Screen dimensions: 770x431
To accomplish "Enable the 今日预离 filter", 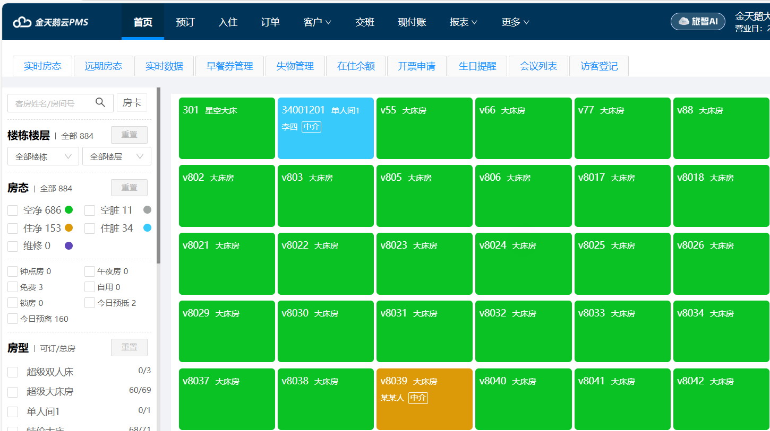I will [x=13, y=318].
